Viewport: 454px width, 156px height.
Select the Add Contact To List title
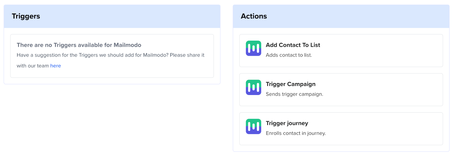[293, 45]
